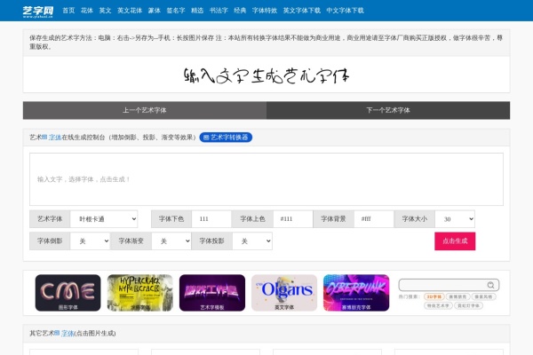Screen dimensions: 533x355
Task: Open 中文字体下载 in the top navigation
Action: (x=345, y=11)
